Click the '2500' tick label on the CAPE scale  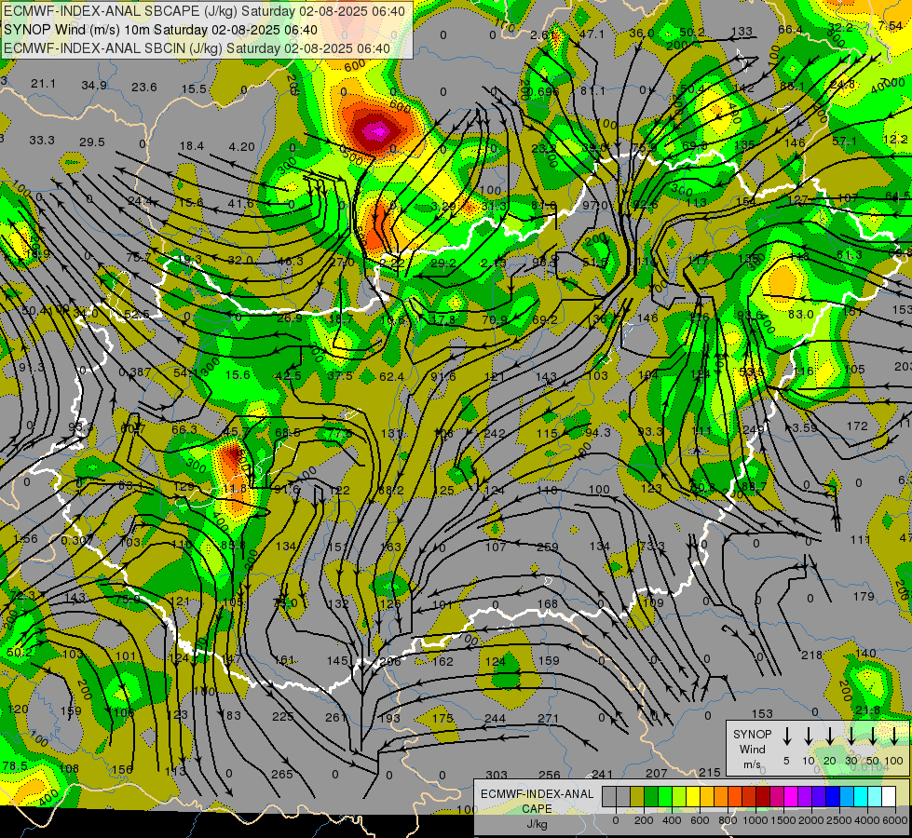pyautogui.click(x=840, y=820)
